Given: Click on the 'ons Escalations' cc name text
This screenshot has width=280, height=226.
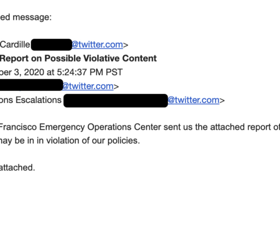Looking at the screenshot, I should (31, 100).
